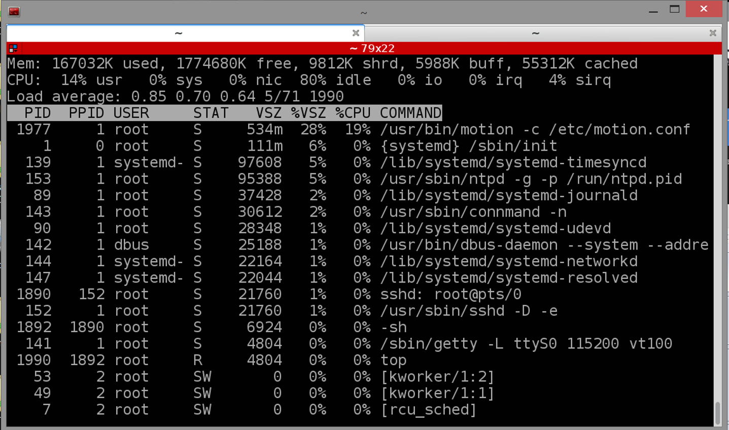The image size is (729, 430).
Task: Close the first terminal tab
Action: [356, 33]
